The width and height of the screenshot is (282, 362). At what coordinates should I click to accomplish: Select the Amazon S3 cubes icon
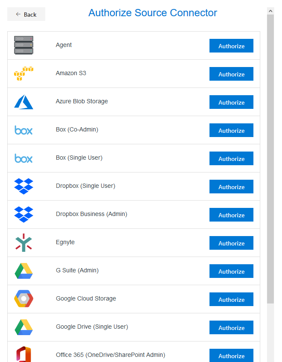click(23, 73)
